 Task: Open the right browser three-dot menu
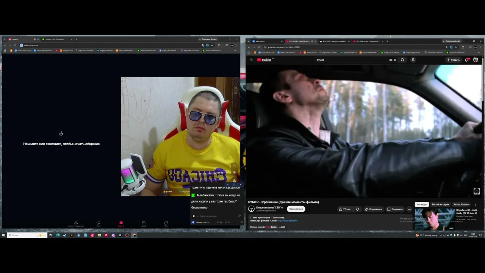[x=481, y=47]
